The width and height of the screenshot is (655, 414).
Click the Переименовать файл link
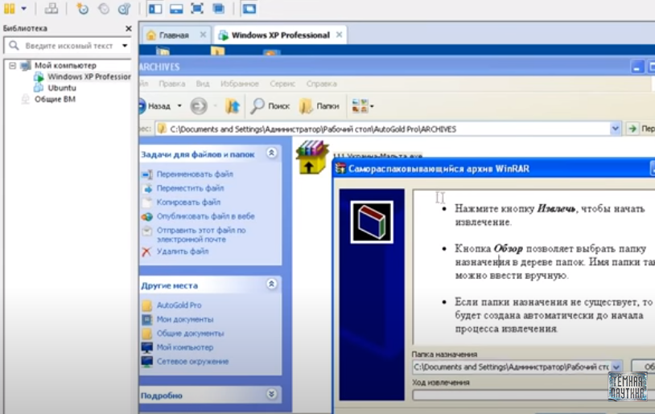click(x=195, y=174)
